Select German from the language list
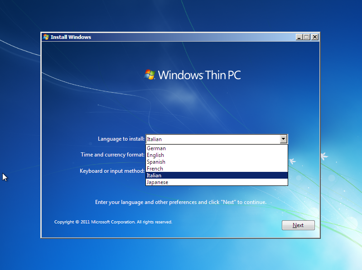Image resolution: width=362 pixels, height=270 pixels. coord(217,148)
